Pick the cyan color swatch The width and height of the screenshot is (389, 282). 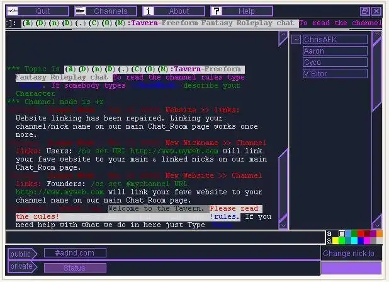[x=354, y=240]
